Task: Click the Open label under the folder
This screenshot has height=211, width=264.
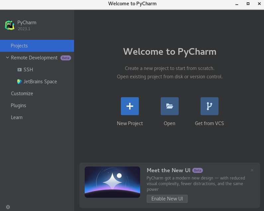Action: [170, 123]
